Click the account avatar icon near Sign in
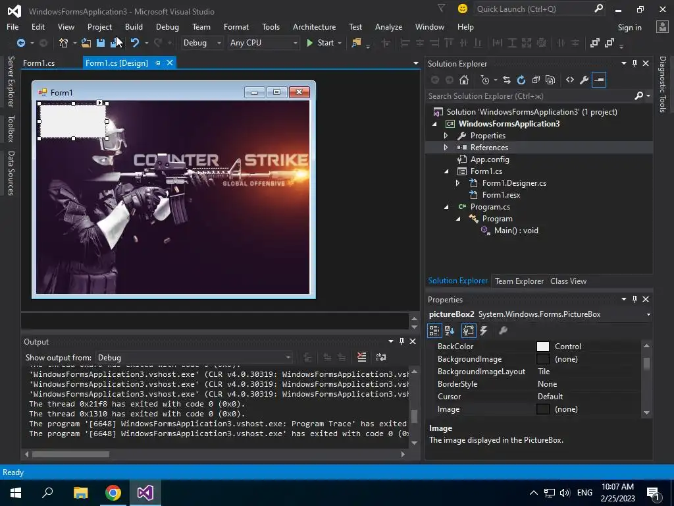This screenshot has width=674, height=506. [x=662, y=27]
